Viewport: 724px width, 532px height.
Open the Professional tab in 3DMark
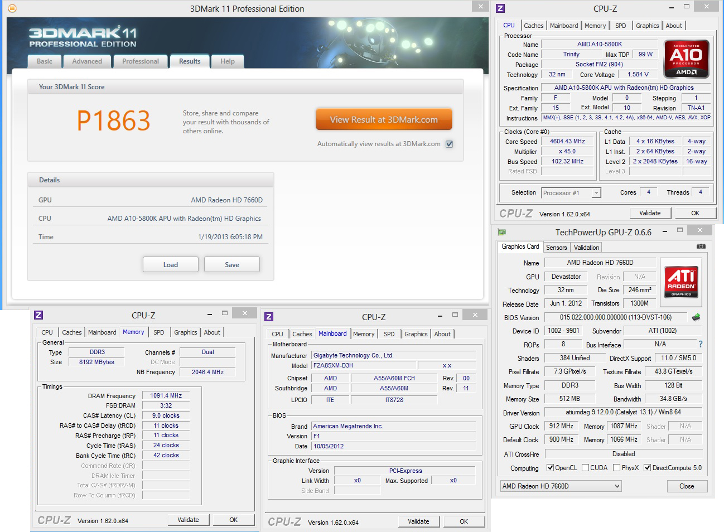pos(141,61)
